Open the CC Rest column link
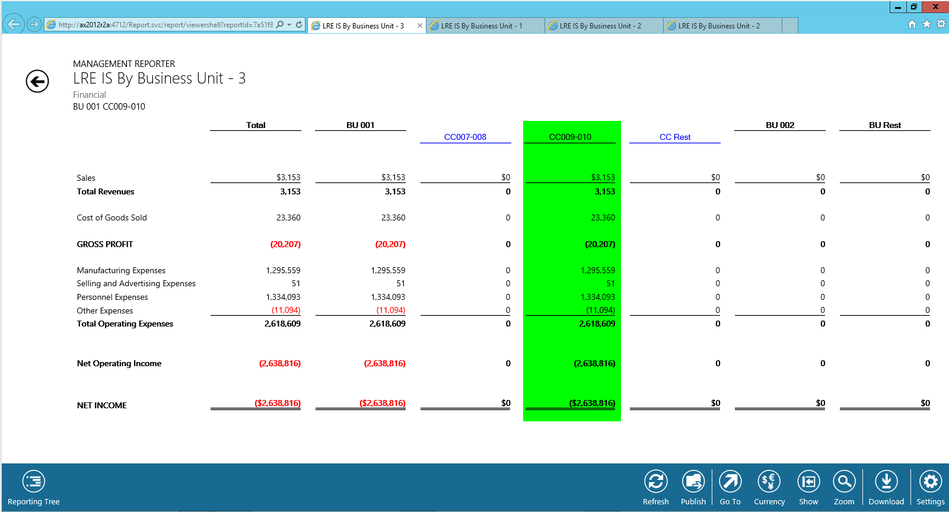Image resolution: width=949 pixels, height=512 pixels. pos(675,137)
